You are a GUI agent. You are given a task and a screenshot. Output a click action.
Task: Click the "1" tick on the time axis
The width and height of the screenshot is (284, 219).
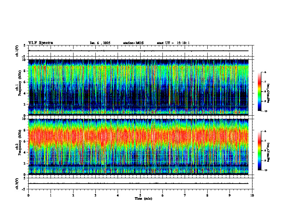tap(51, 195)
